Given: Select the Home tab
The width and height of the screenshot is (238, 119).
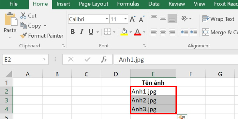Looking at the screenshot, I should pyautogui.click(x=40, y=5).
